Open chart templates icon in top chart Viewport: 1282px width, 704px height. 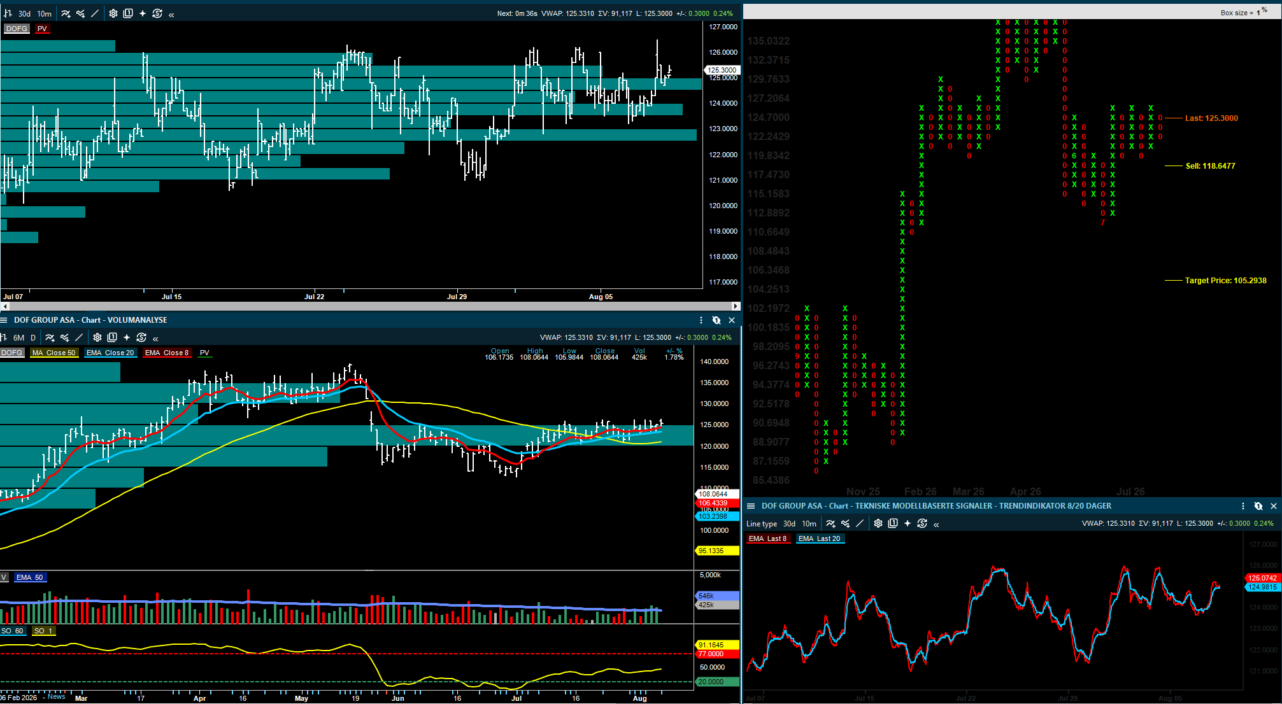128,13
